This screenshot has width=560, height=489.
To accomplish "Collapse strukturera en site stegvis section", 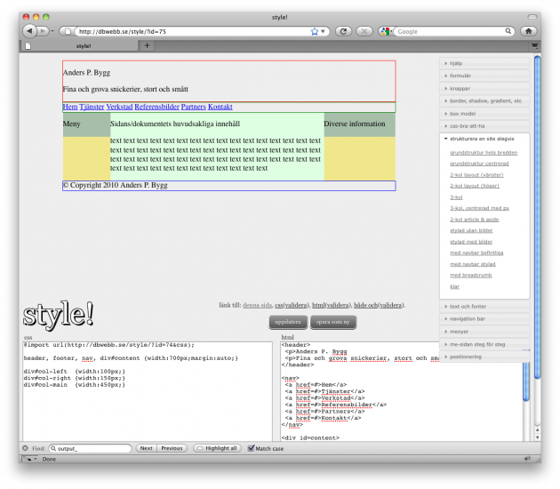I will coord(484,139).
